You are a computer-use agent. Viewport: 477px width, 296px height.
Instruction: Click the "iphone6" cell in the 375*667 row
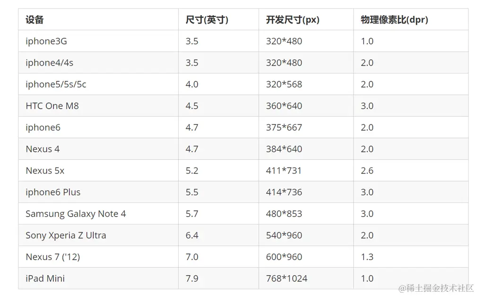point(98,128)
